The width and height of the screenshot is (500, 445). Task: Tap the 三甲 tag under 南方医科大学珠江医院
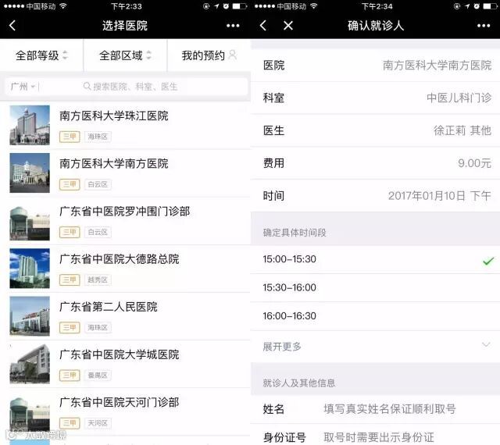point(70,137)
